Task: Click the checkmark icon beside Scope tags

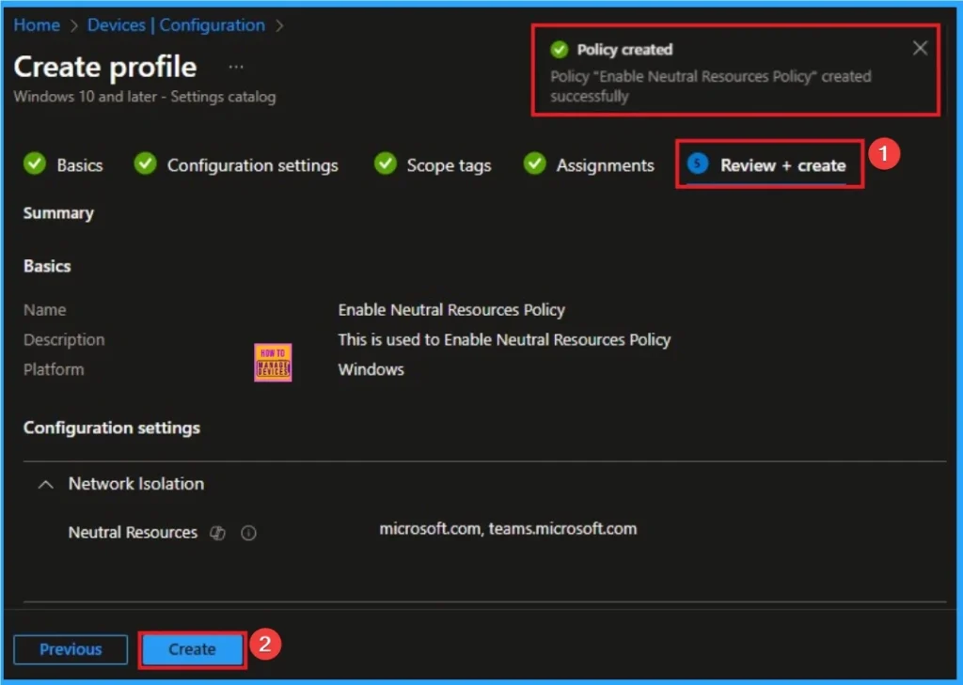Action: click(385, 164)
